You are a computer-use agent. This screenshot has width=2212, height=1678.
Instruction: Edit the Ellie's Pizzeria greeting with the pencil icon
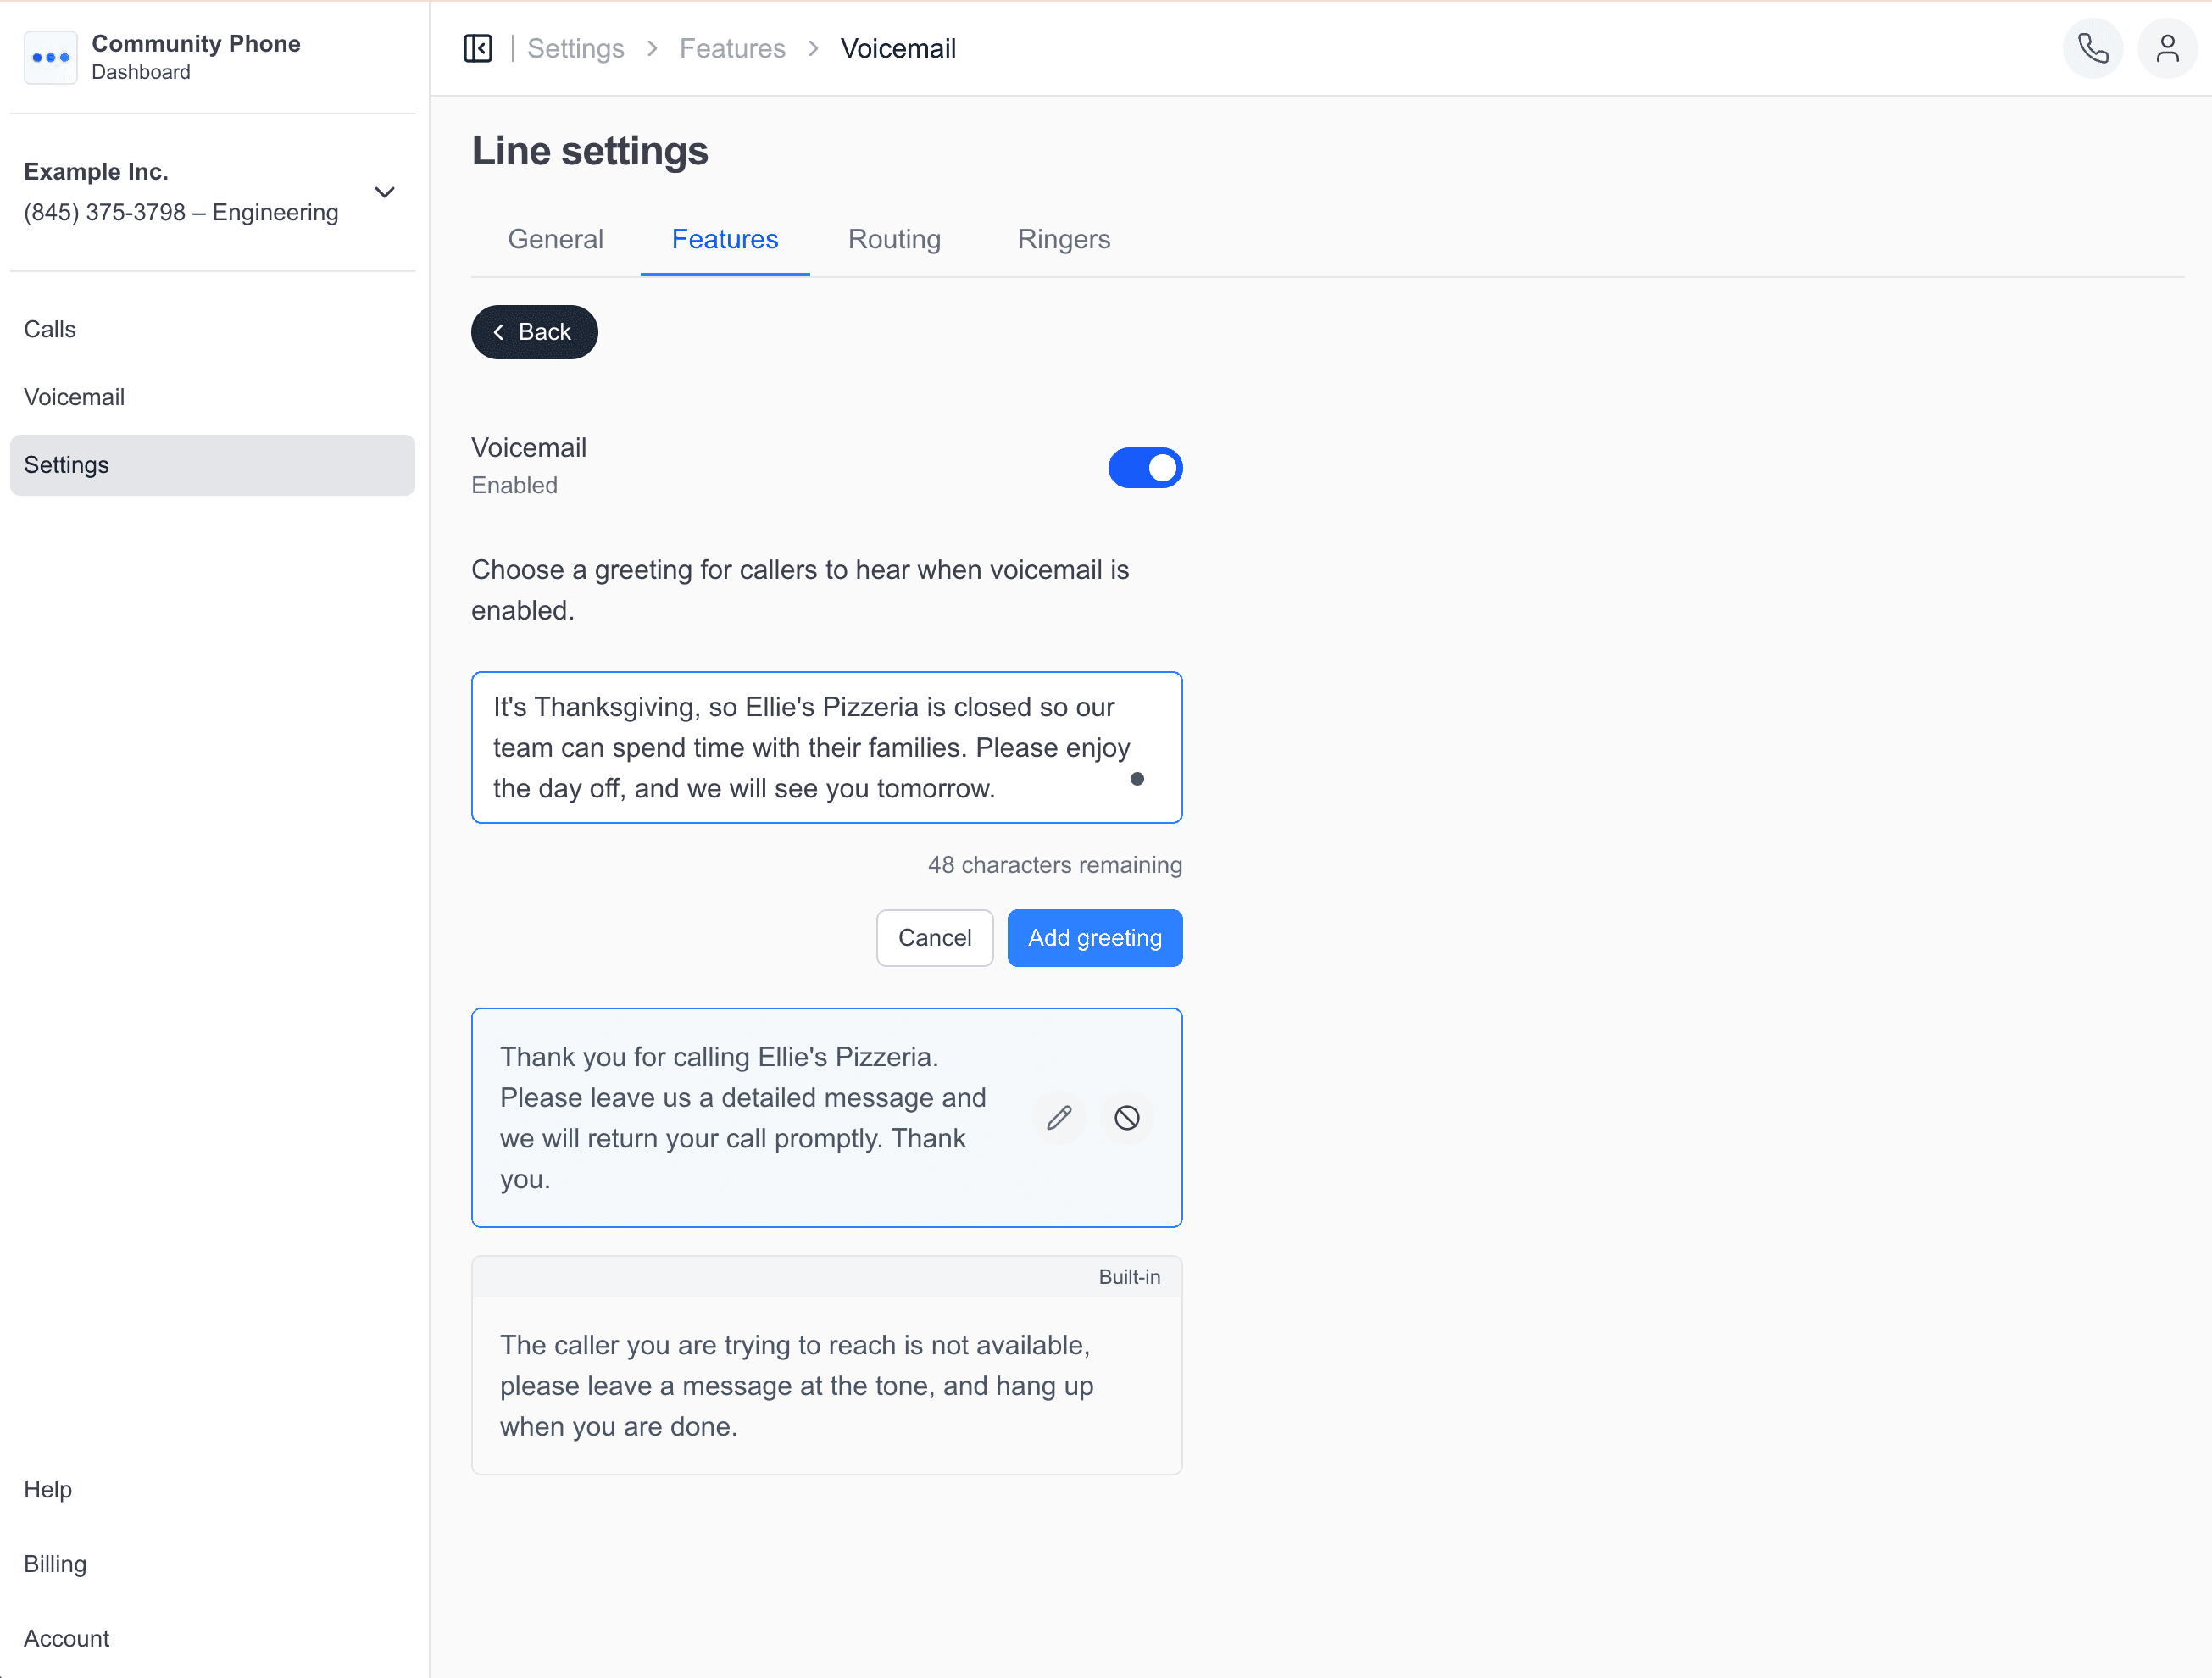(1059, 1117)
